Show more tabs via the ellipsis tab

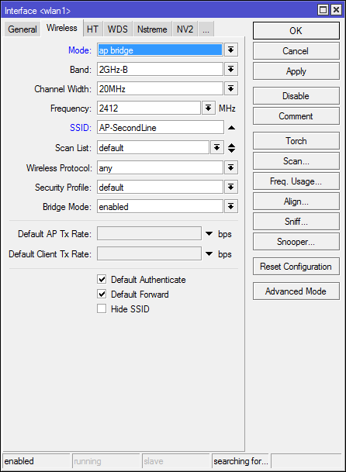(206, 29)
